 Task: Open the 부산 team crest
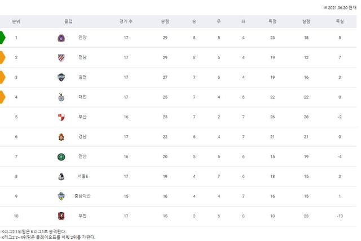tap(61, 117)
